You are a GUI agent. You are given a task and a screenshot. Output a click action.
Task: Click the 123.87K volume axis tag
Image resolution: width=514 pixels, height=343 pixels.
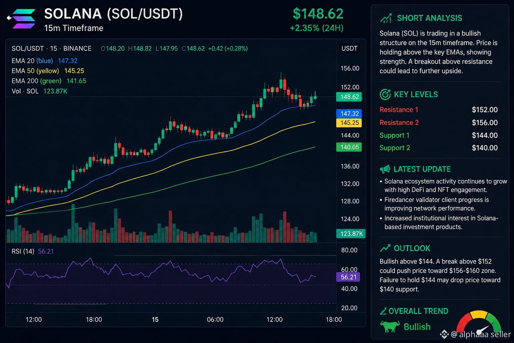coord(351,233)
